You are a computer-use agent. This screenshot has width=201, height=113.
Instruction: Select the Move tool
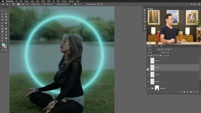click(x=2, y=11)
